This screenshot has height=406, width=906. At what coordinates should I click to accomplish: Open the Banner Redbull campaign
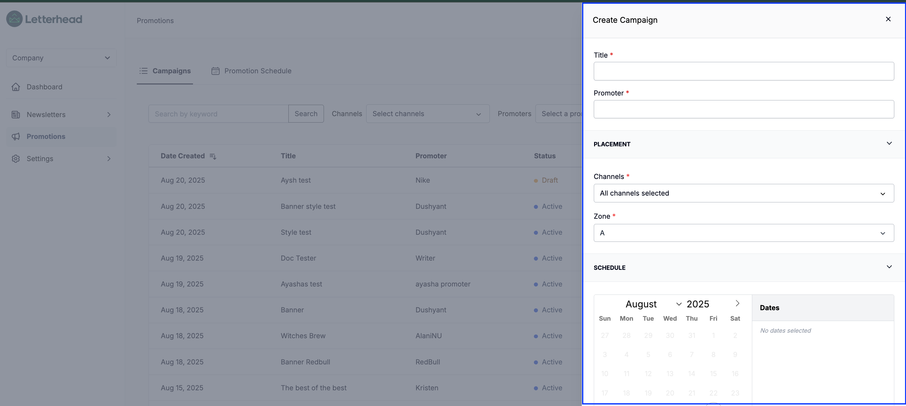point(305,362)
